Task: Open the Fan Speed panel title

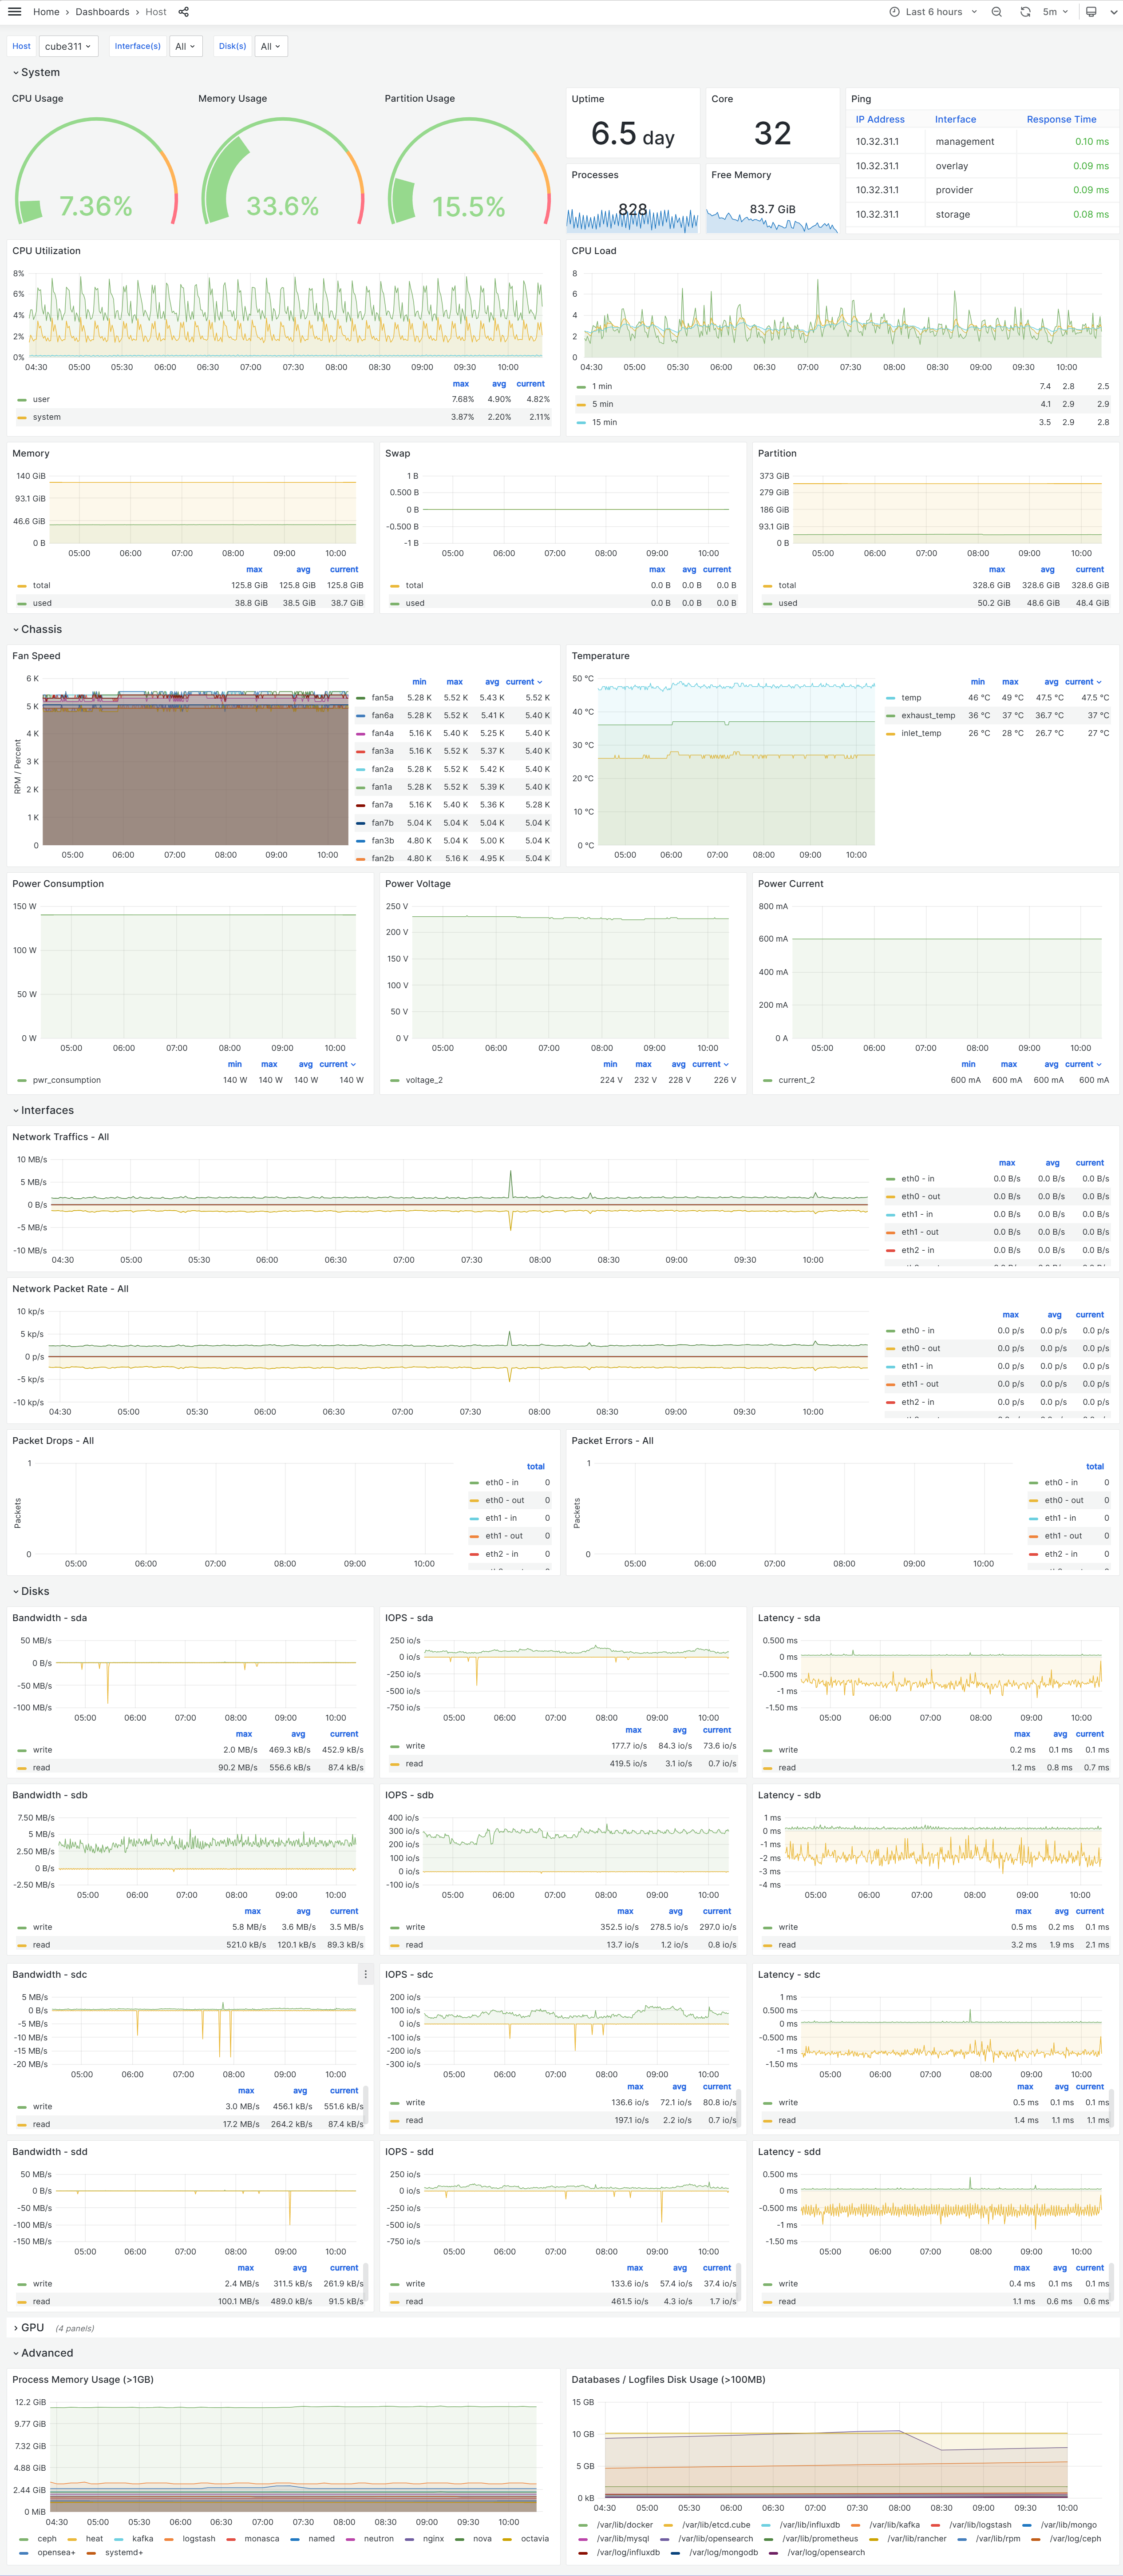Action: [36, 656]
